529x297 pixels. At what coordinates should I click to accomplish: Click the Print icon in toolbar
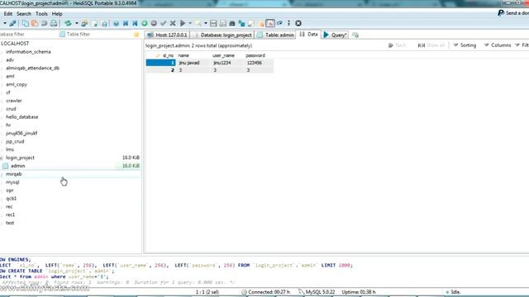pyautogui.click(x=54, y=23)
